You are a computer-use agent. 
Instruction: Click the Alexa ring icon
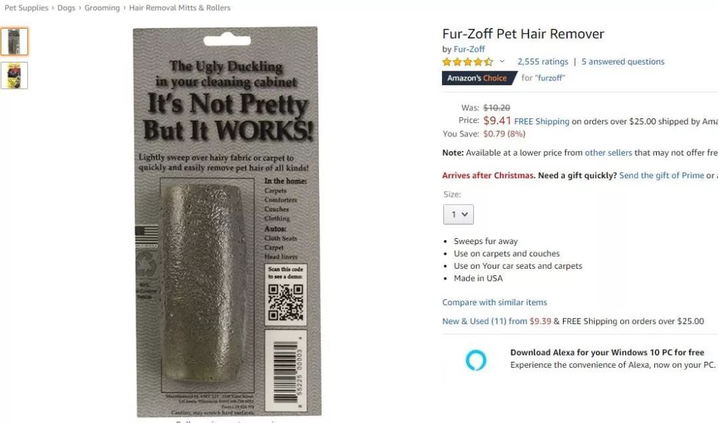[476, 360]
